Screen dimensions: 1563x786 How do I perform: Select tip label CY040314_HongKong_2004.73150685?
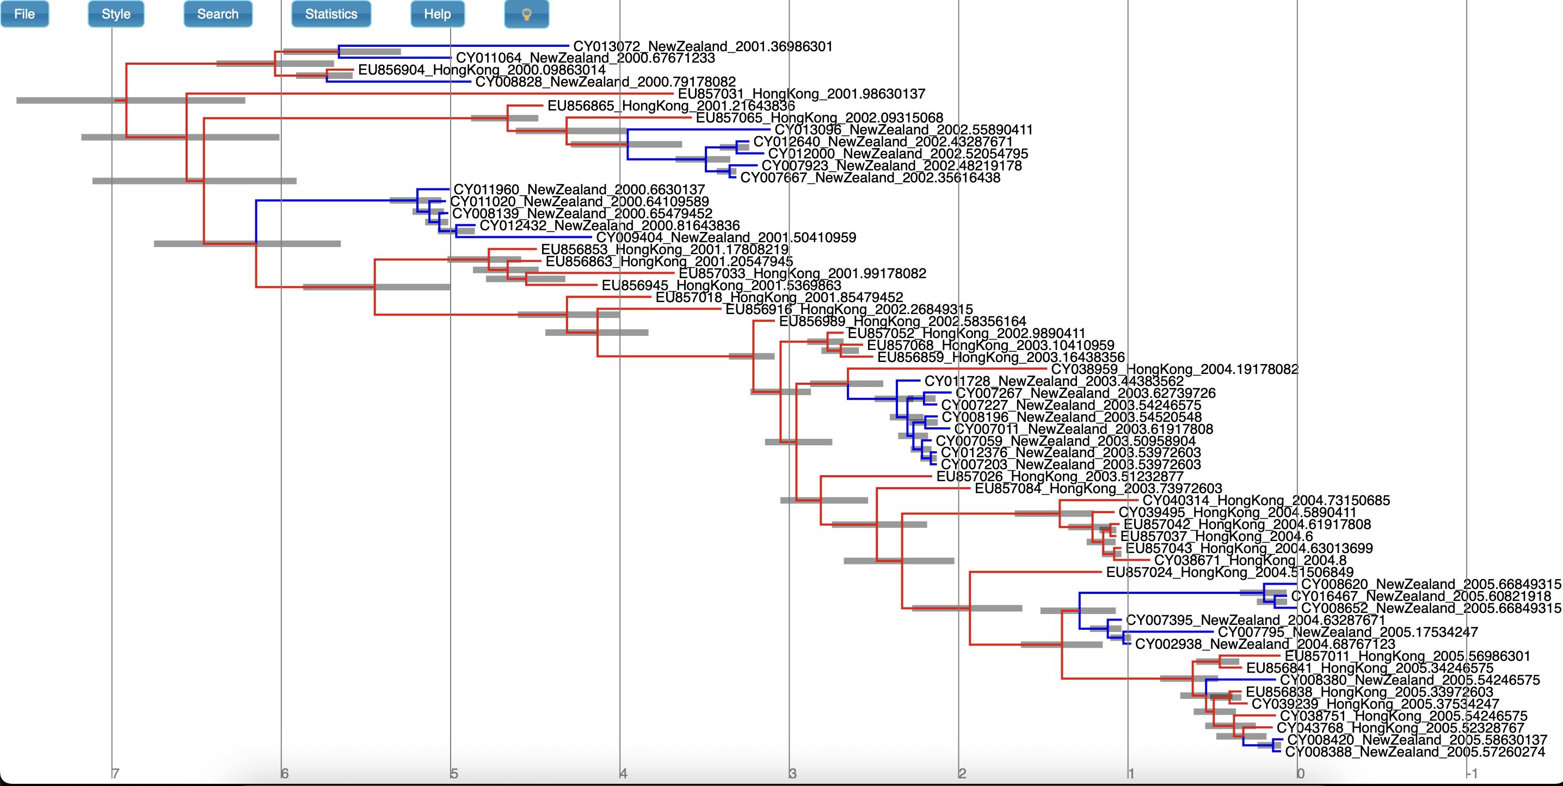click(x=1266, y=501)
